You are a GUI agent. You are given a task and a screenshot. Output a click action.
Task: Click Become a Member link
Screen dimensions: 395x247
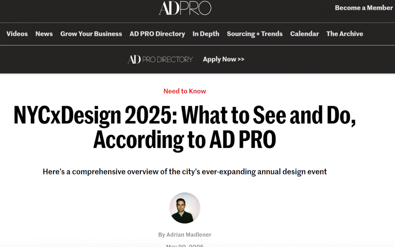tap(364, 8)
